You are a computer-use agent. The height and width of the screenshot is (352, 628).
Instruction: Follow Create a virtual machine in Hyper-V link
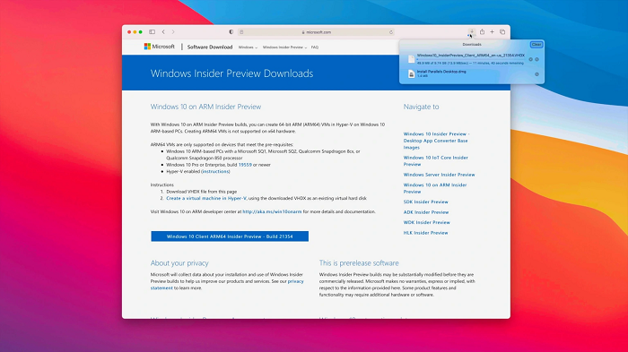(206, 199)
